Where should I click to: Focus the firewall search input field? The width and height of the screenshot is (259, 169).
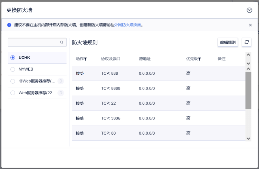click(x=37, y=42)
